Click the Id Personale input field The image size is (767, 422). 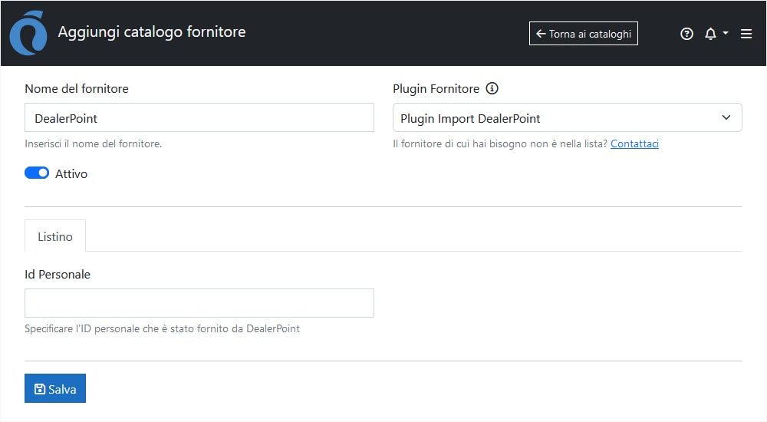point(199,303)
